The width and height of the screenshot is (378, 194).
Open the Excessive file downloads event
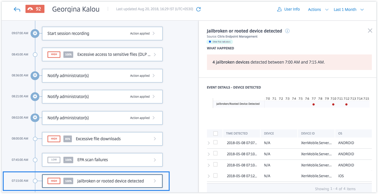[102, 139]
